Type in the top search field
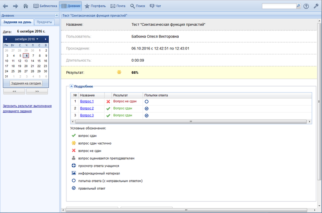The image size is (322, 213). coord(279,6)
